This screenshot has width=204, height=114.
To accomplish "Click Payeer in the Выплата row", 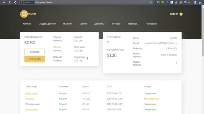I will [63, 99].
